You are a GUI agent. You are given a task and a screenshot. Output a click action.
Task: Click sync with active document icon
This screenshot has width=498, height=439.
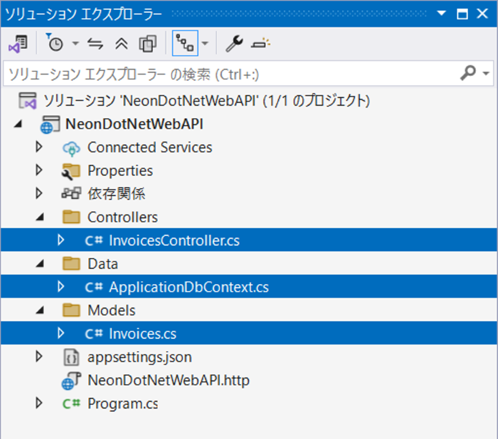click(x=96, y=44)
